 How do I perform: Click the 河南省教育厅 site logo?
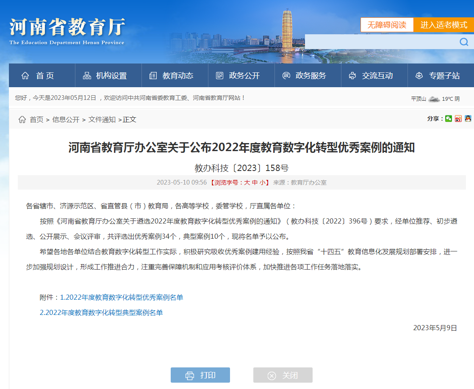point(67,31)
